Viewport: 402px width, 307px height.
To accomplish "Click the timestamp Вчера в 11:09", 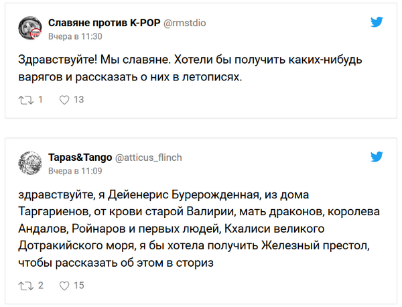I will pyautogui.click(x=75, y=171).
